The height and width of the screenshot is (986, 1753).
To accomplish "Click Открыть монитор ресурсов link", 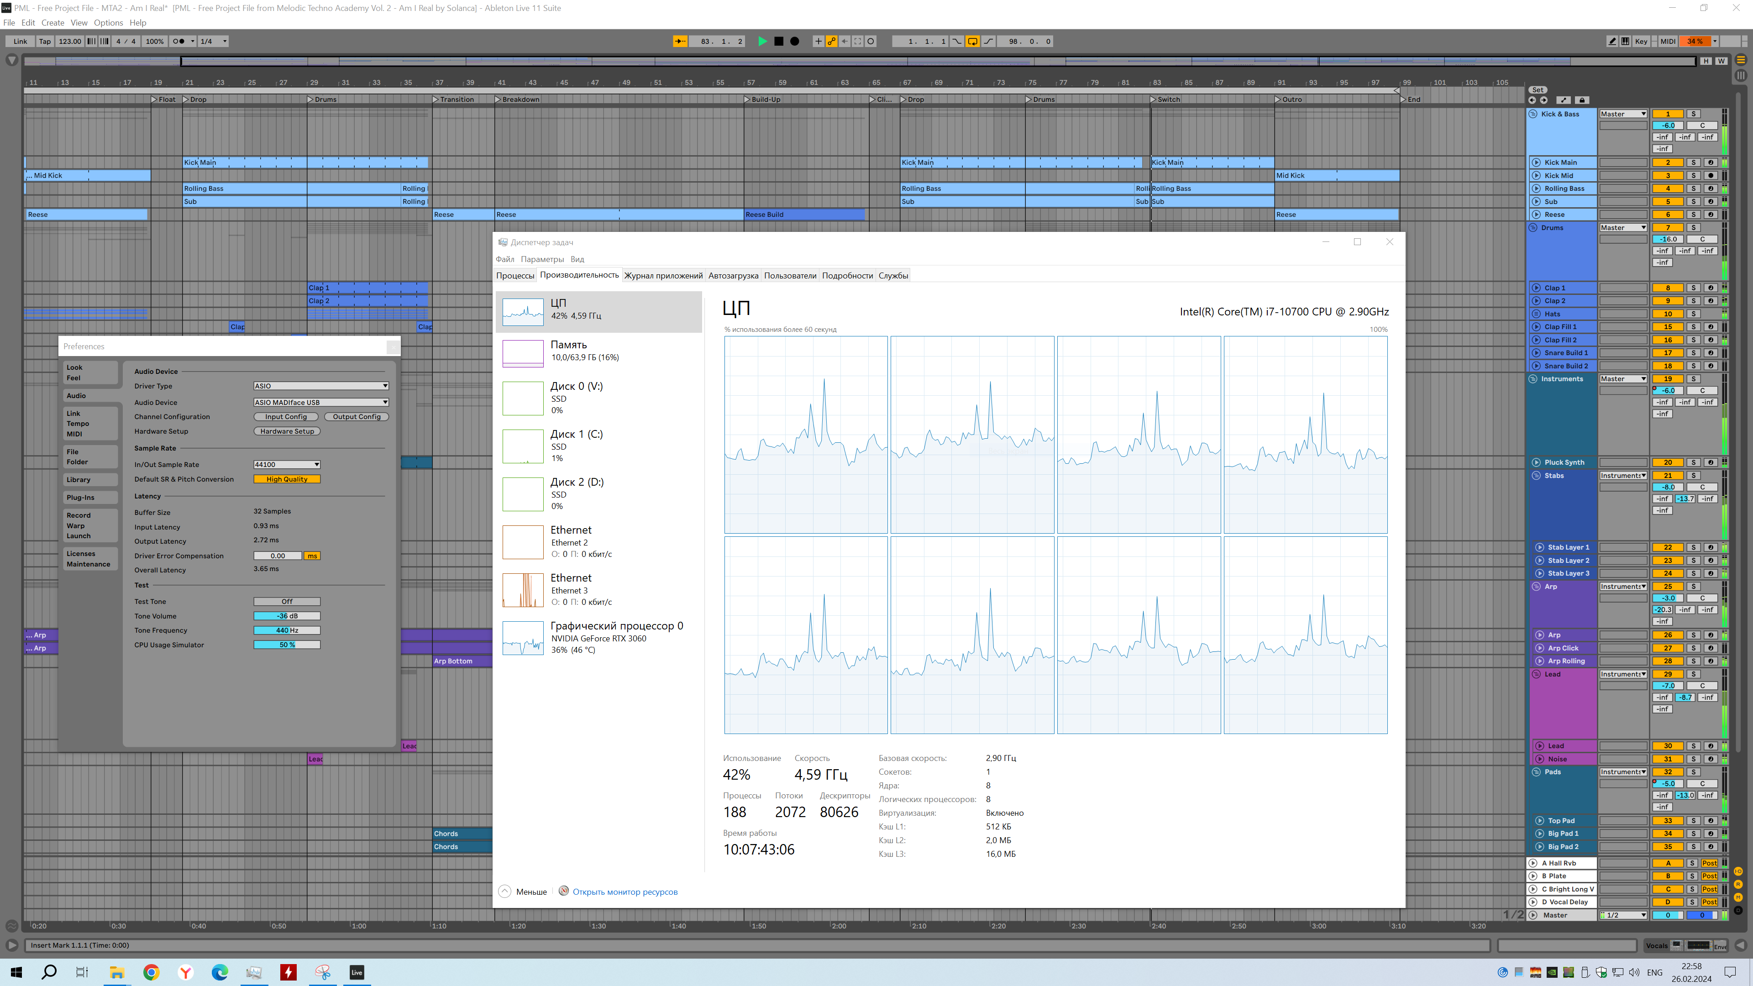I will 625,892.
